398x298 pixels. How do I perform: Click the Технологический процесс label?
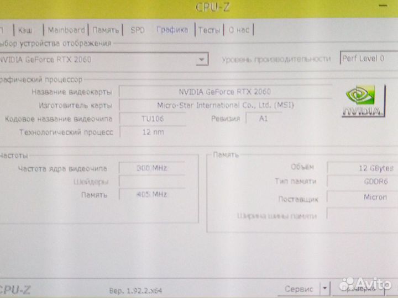coord(66,132)
